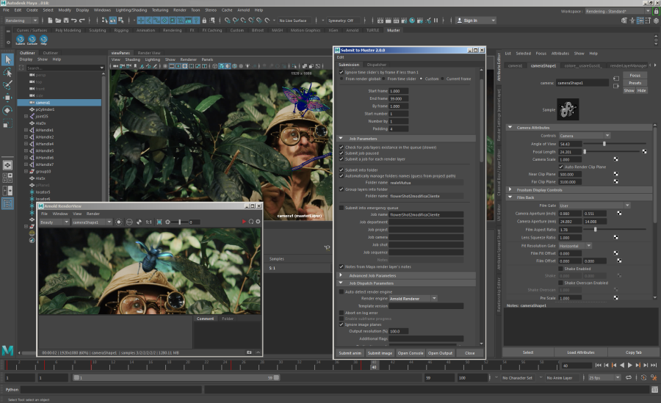Expand Advanced Job Parameters section
The width and height of the screenshot is (661, 403).
tap(373, 275)
